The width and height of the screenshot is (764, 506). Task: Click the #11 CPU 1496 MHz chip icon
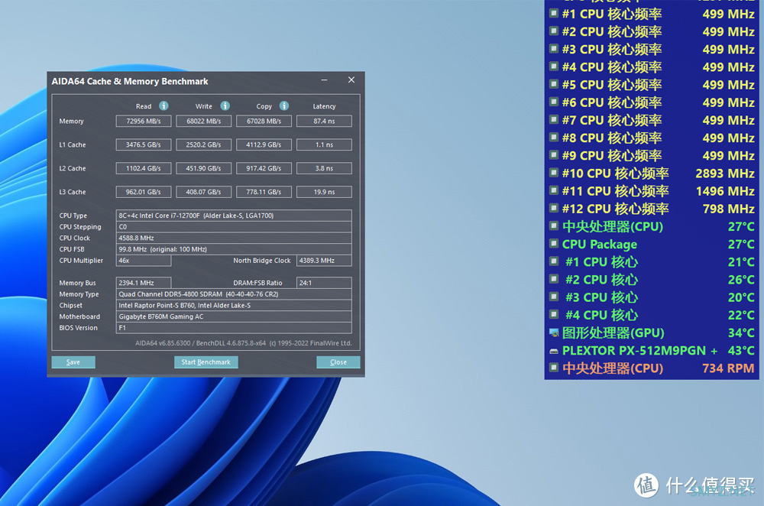click(553, 190)
